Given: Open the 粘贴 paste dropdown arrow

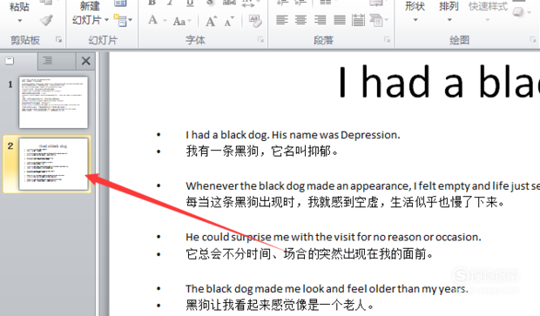Looking at the screenshot, I should click(20, 21).
